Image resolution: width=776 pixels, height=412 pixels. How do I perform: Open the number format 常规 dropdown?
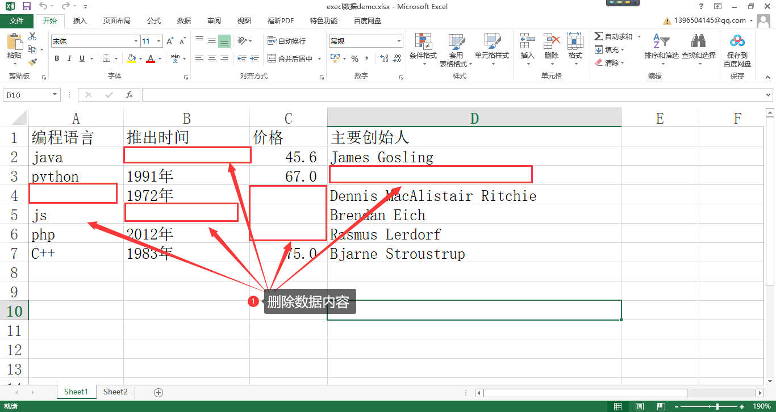click(399, 41)
